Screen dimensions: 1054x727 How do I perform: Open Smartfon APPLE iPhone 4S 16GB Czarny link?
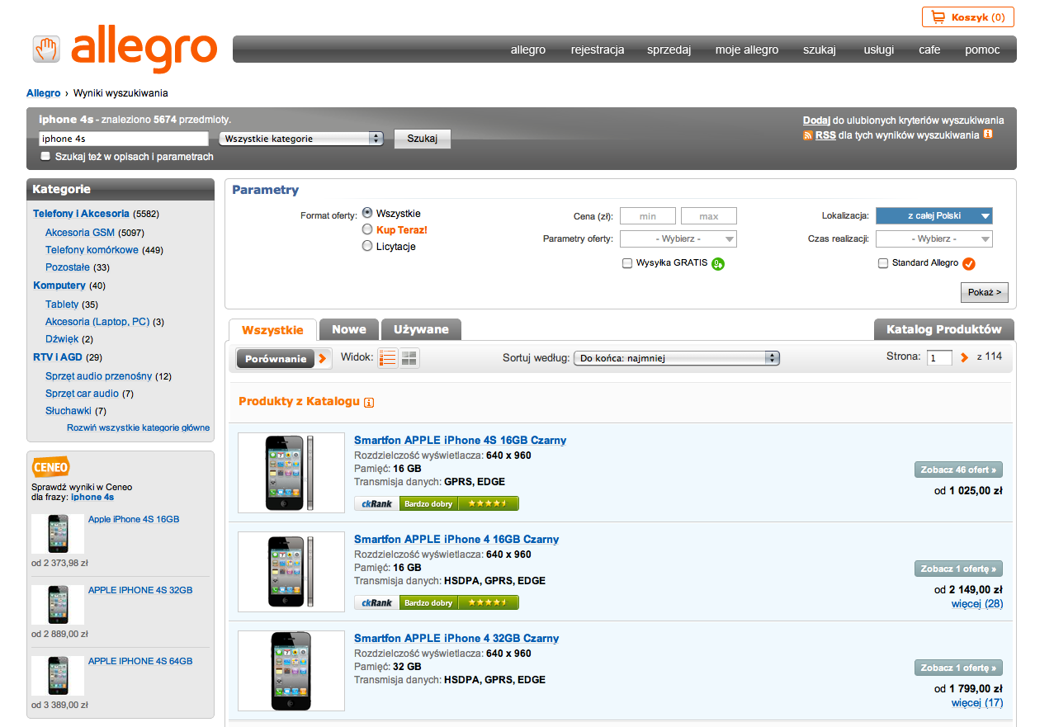(x=461, y=441)
